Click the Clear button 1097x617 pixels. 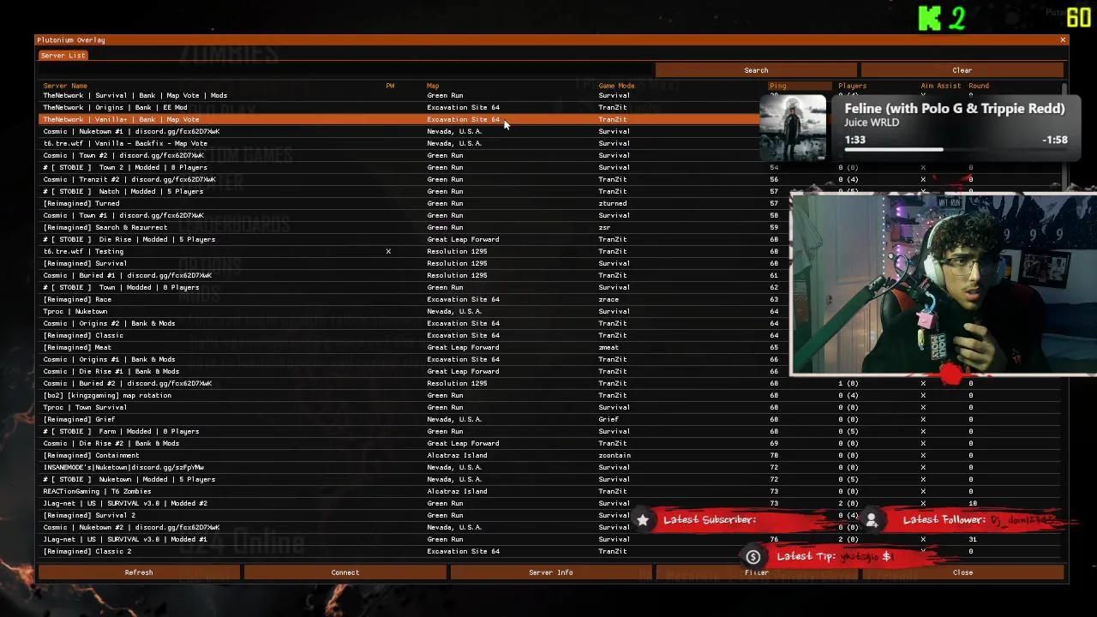(x=962, y=70)
